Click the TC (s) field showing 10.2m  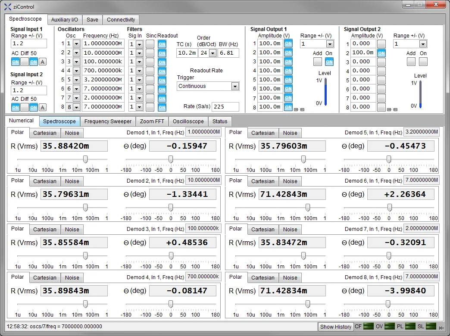point(187,53)
